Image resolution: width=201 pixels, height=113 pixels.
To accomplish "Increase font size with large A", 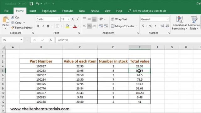I will pyautogui.click(x=73, y=19).
